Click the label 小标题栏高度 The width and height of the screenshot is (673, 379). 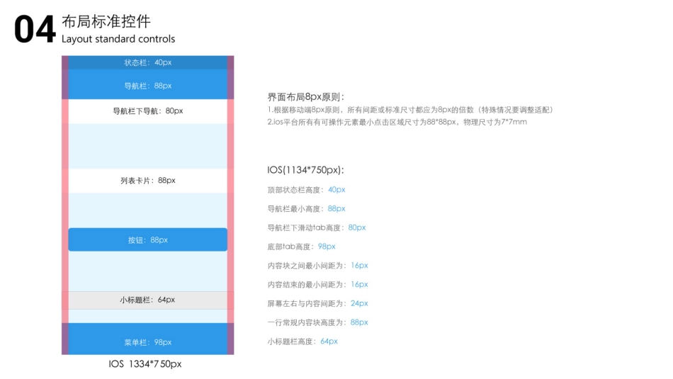click(x=292, y=341)
